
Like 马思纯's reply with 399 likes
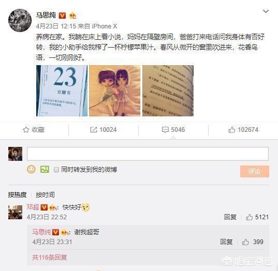[245, 242]
